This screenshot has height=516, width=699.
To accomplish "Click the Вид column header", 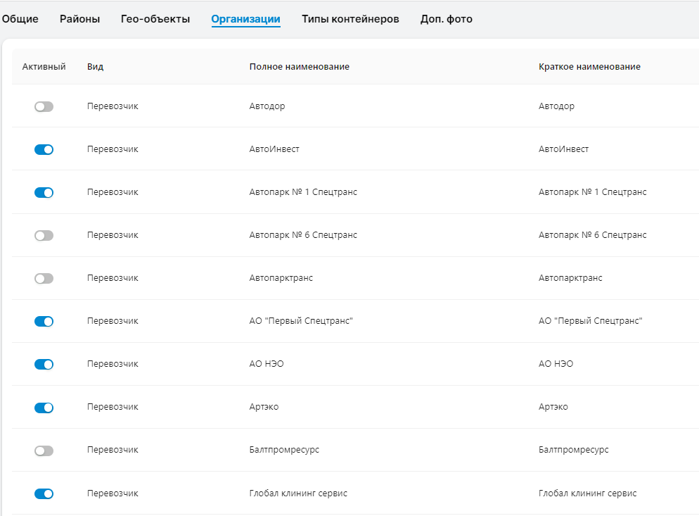I will coord(96,67).
